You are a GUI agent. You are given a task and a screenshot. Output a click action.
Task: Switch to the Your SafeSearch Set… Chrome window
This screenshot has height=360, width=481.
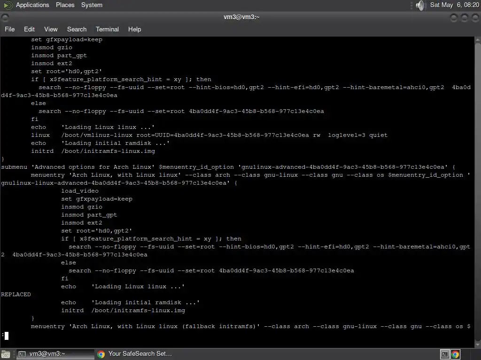(134, 354)
